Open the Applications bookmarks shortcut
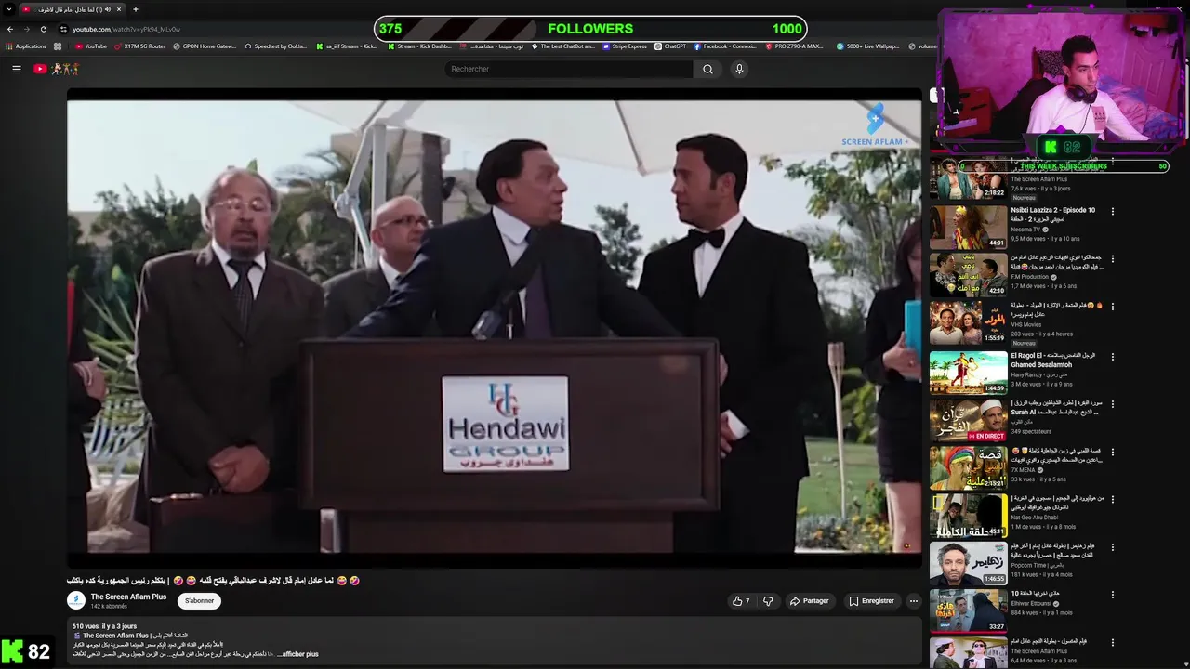 (26, 46)
